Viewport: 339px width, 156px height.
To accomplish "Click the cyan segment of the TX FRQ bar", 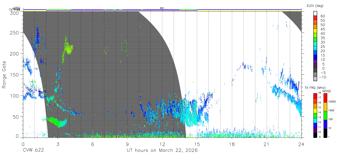I will coord(315,121).
